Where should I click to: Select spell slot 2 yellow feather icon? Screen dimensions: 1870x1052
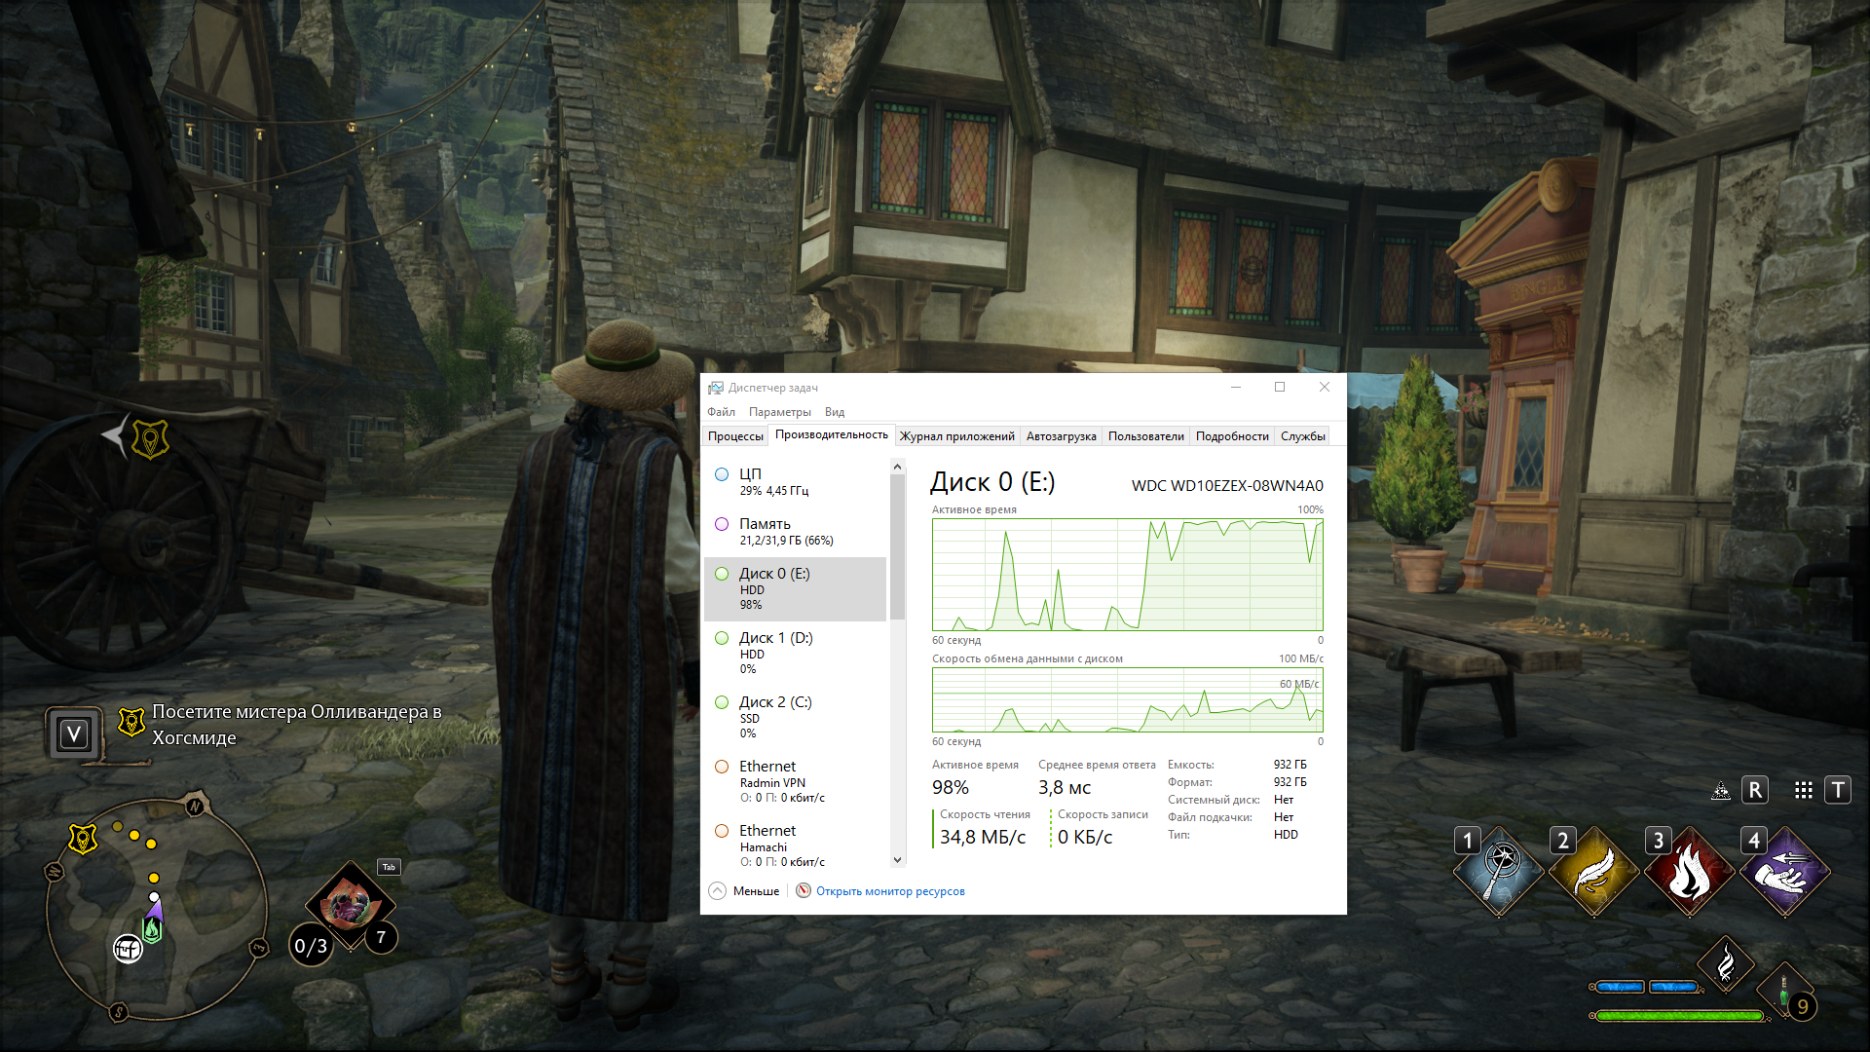1594,873
